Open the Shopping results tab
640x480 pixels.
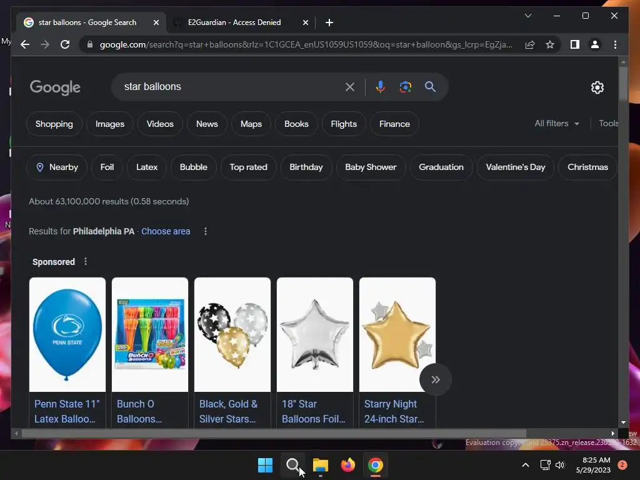coord(54,124)
